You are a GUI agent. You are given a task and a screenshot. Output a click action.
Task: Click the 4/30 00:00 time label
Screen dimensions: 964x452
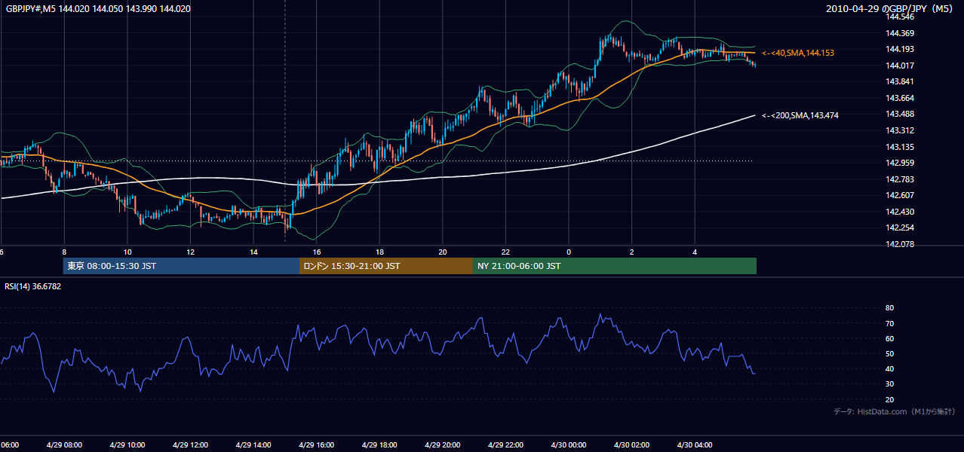point(568,445)
